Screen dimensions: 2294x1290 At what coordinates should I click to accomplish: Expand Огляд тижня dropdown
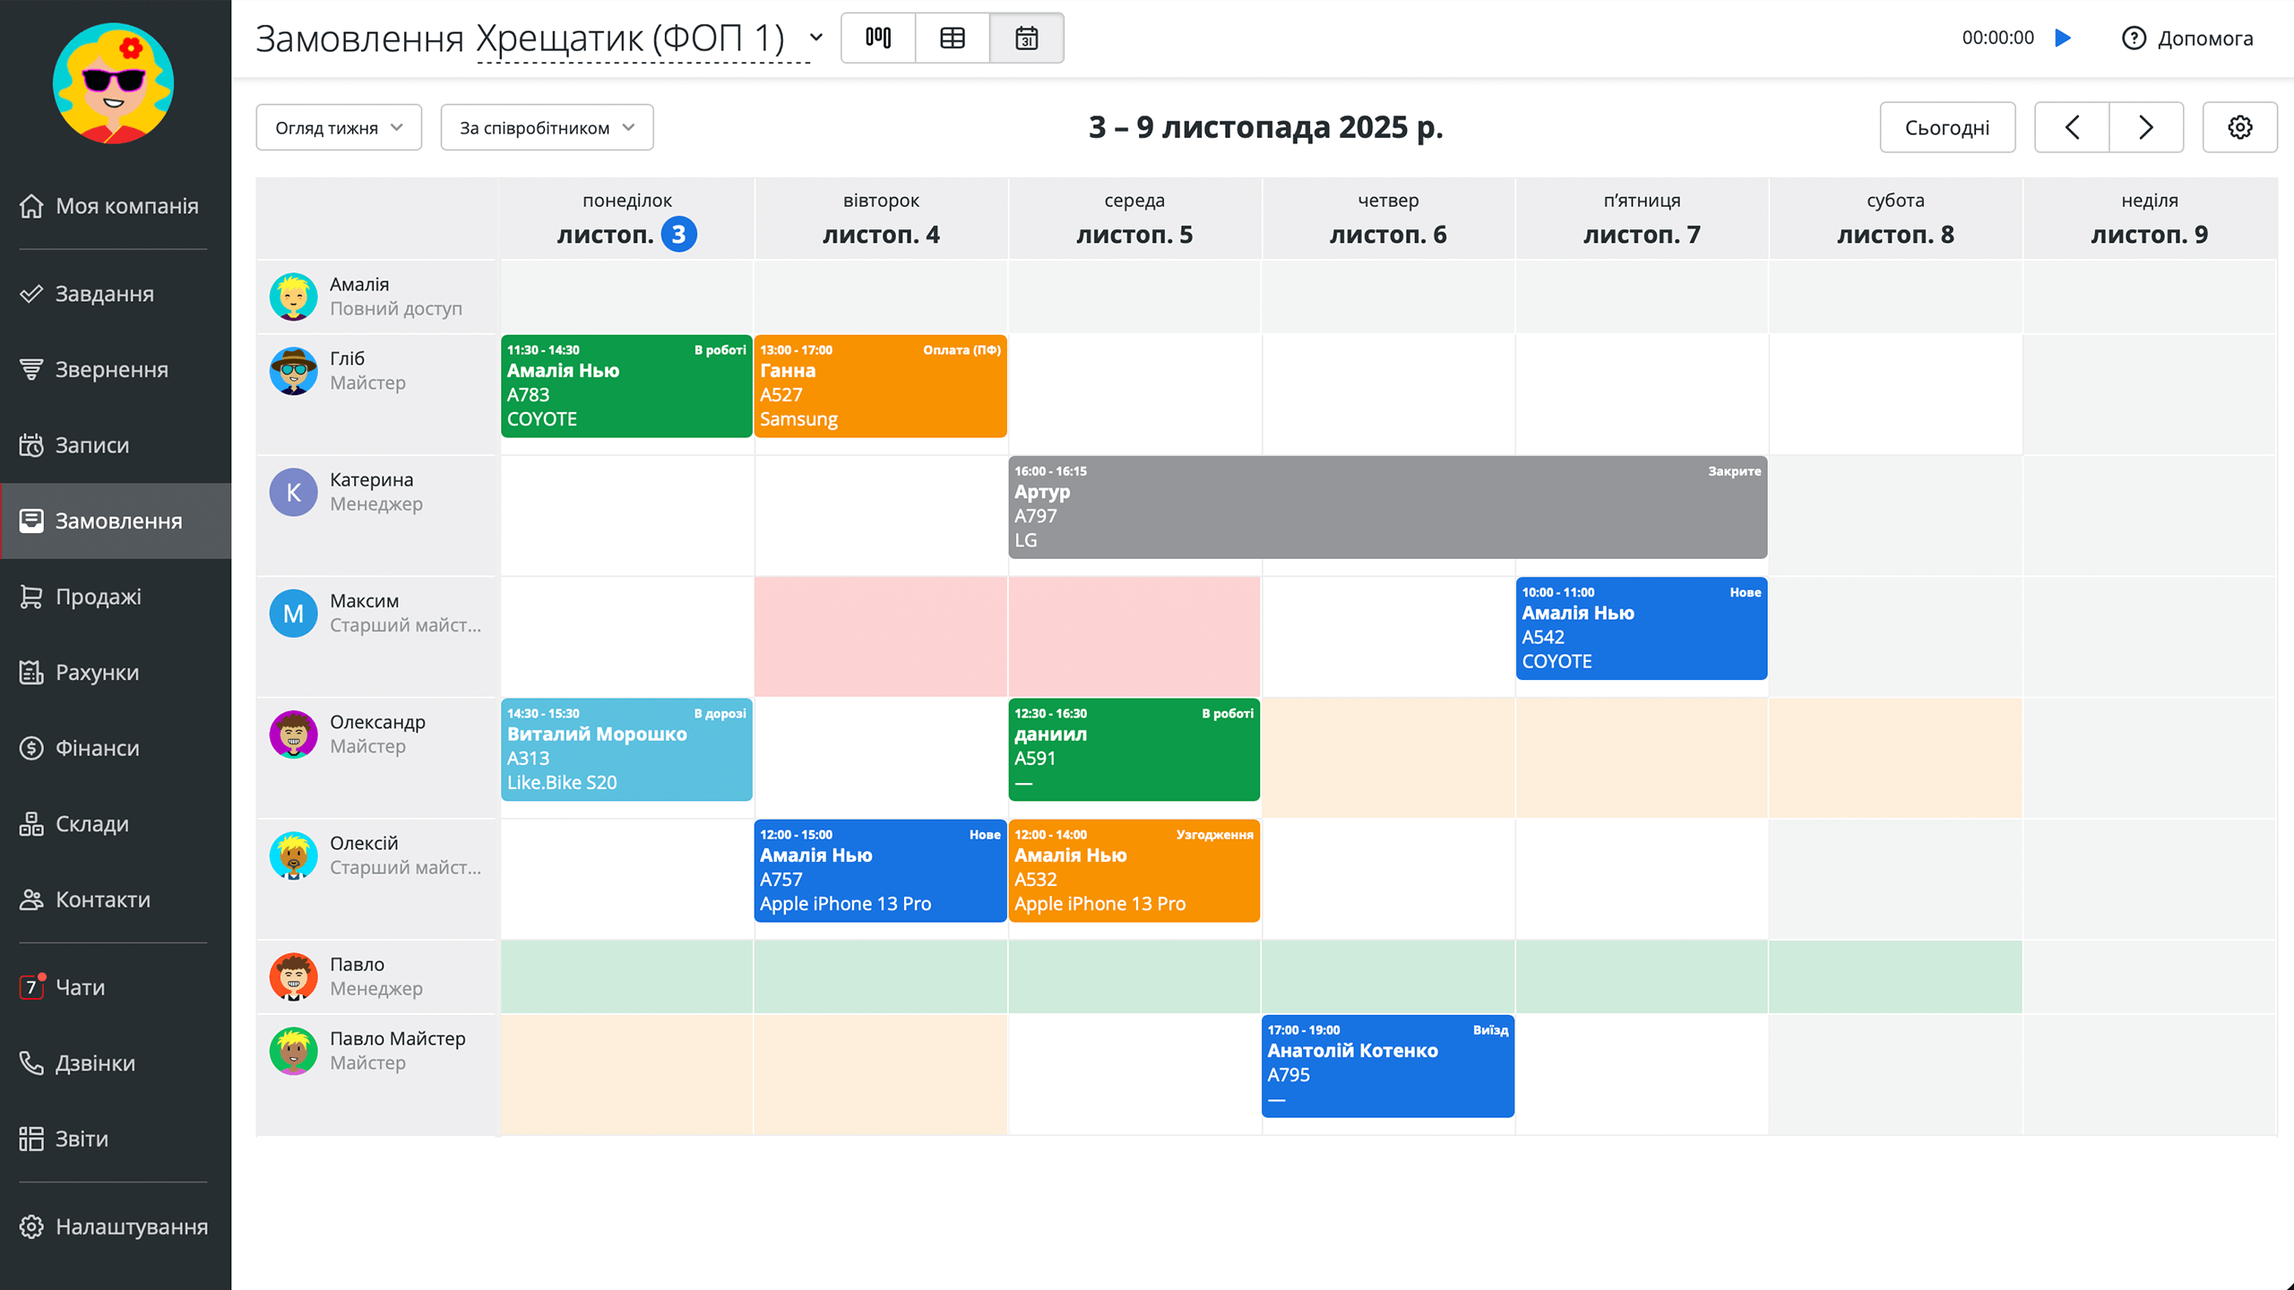[x=339, y=127]
